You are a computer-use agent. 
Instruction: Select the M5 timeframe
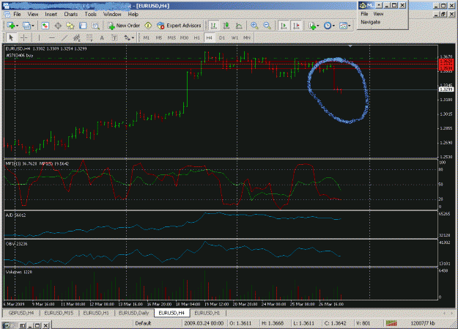[x=158, y=37]
